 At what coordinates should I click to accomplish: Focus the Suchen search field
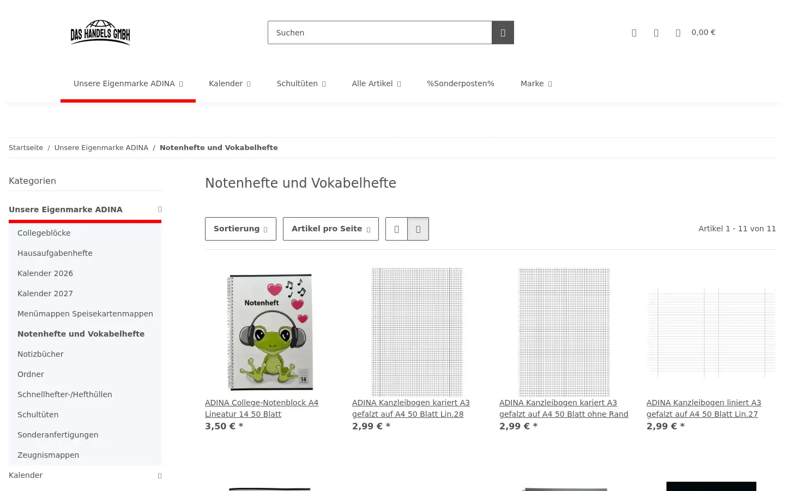380,33
